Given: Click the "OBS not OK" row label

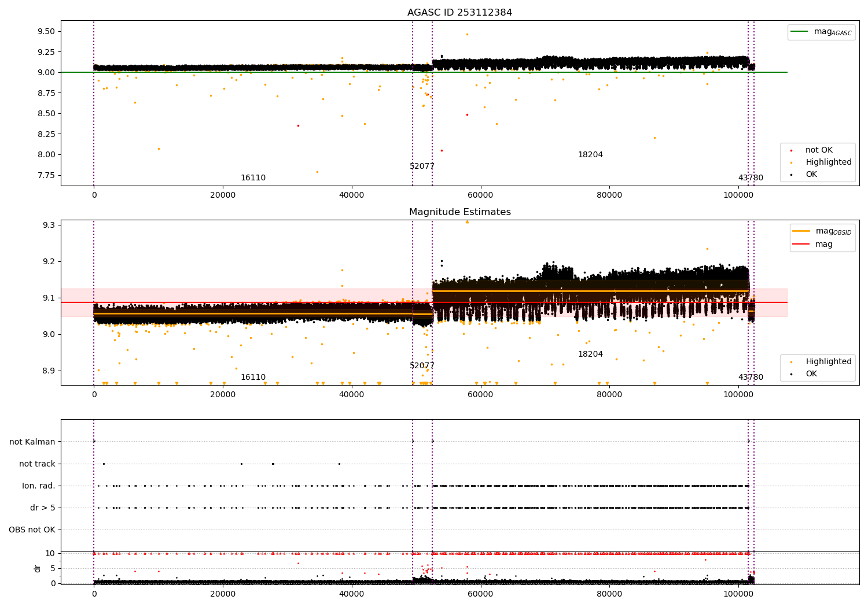Looking at the screenshot, I should pos(32,530).
